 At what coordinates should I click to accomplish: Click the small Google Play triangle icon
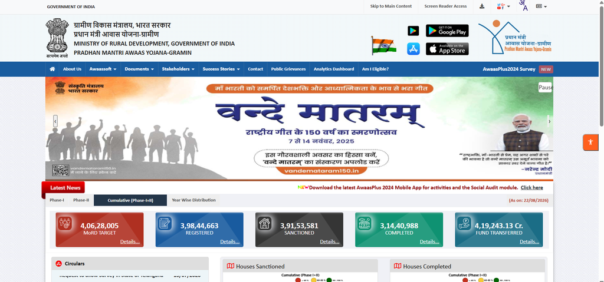(413, 31)
